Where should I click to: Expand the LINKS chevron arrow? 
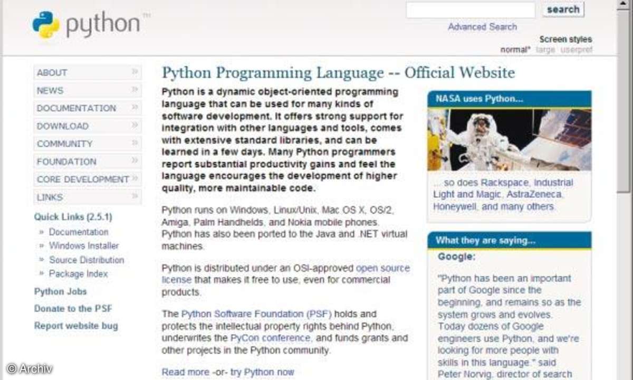point(135,196)
